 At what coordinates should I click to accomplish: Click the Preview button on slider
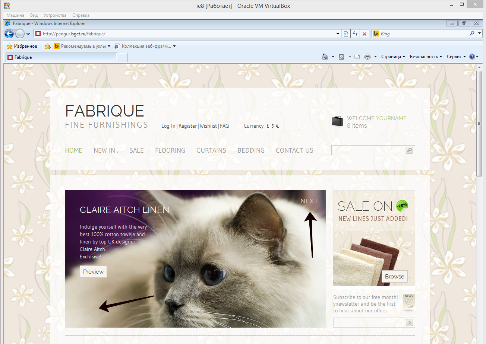(x=93, y=272)
